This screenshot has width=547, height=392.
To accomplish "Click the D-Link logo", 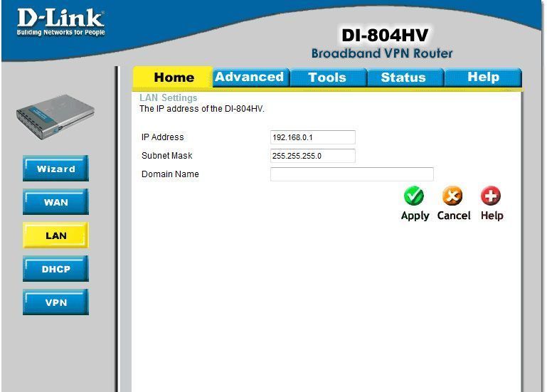I will tap(60, 22).
